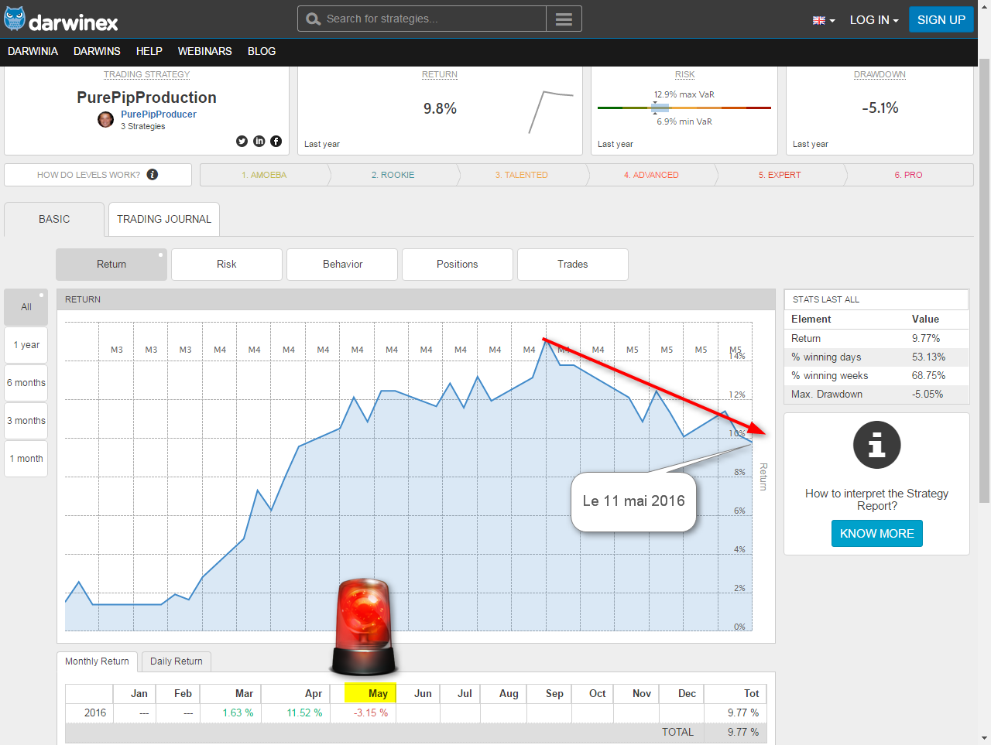Choose the 1 year time range
Image resolution: width=991 pixels, height=745 pixels.
tap(26, 345)
